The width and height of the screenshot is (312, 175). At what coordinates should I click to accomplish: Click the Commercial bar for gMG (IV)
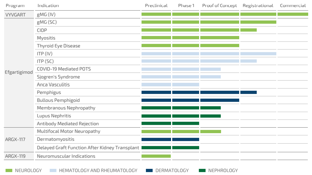tap(293, 14)
